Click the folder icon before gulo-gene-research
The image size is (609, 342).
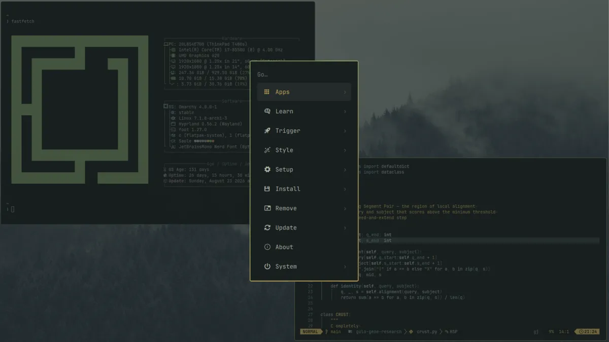[351, 332]
